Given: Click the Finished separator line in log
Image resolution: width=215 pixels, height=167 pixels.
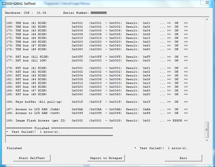Looking at the screenshot, I should [60, 128].
